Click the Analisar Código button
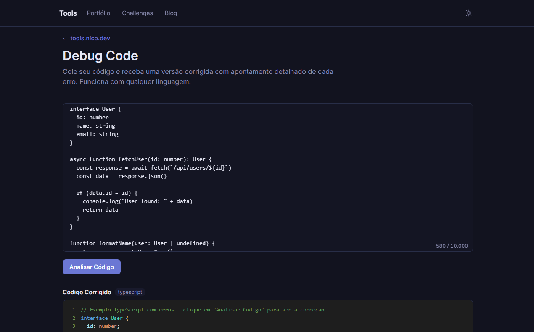Viewport: 534px width, 332px height. click(x=92, y=267)
